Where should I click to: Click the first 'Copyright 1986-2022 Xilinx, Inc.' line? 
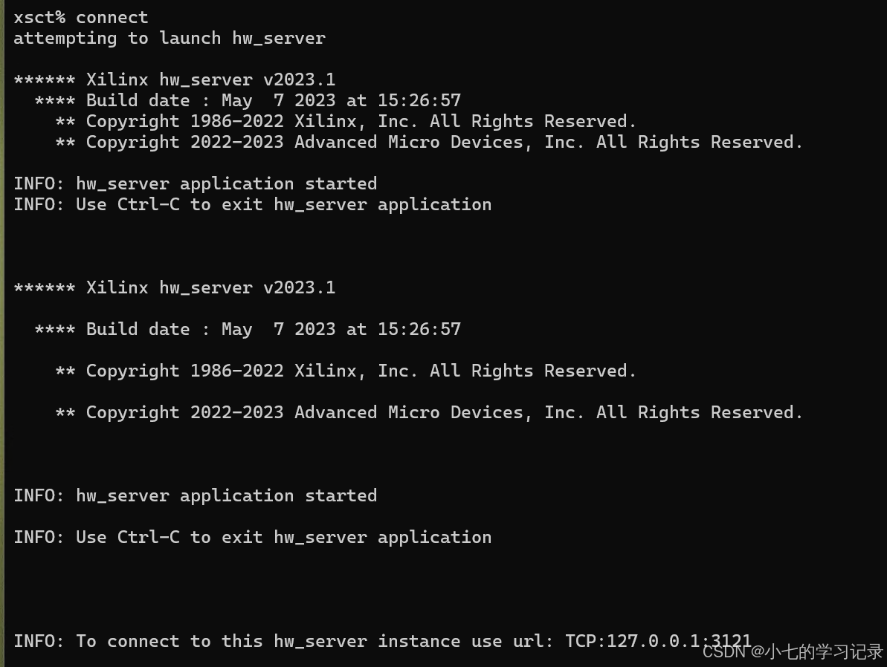coord(346,122)
